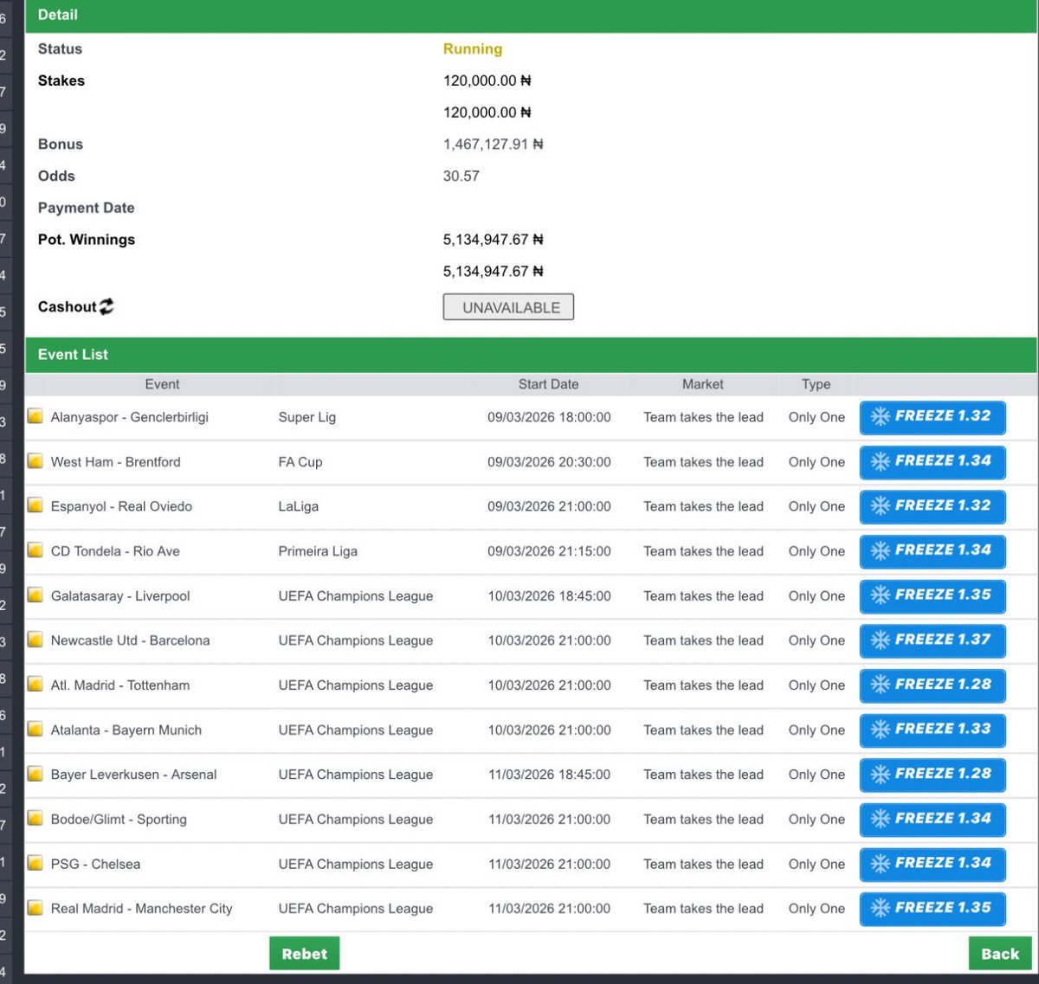Freeze odds 1.34 for West Ham - Brentford
The image size is (1039, 984).
(x=933, y=462)
